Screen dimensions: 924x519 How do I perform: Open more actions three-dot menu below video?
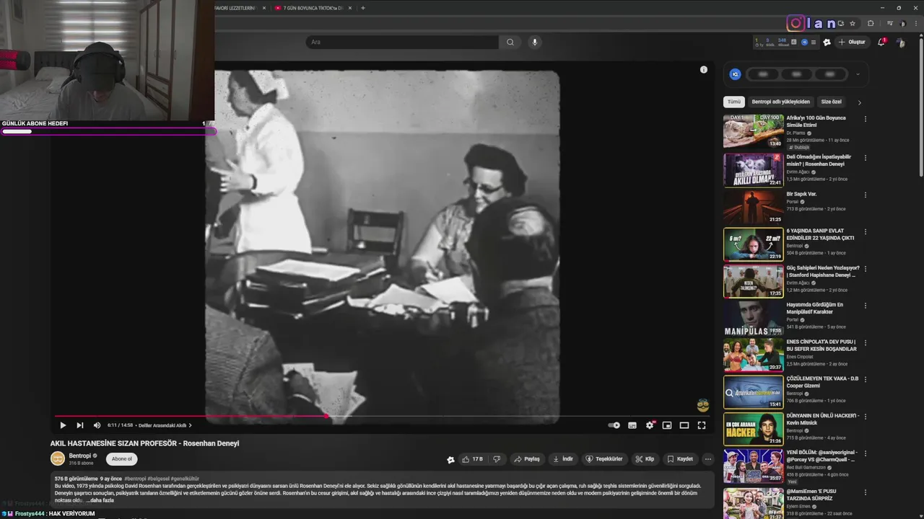pyautogui.click(x=707, y=459)
